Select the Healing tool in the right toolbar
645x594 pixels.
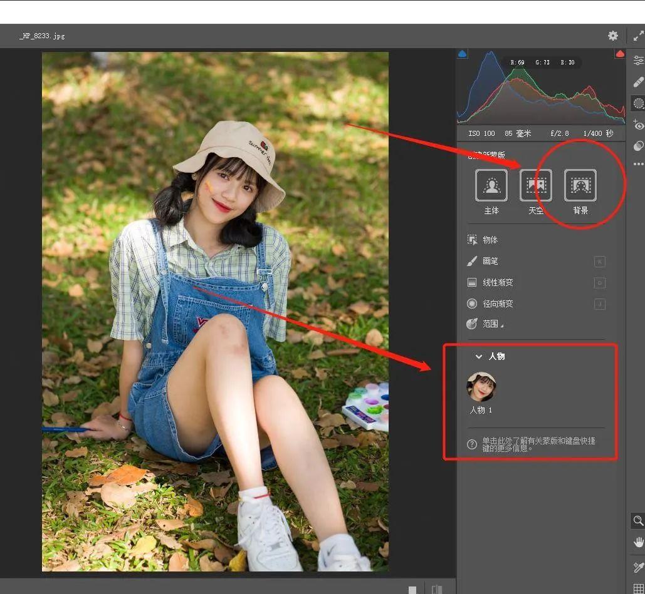tap(638, 81)
